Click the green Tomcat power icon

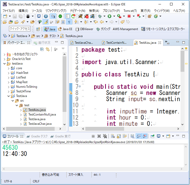[60, 16]
